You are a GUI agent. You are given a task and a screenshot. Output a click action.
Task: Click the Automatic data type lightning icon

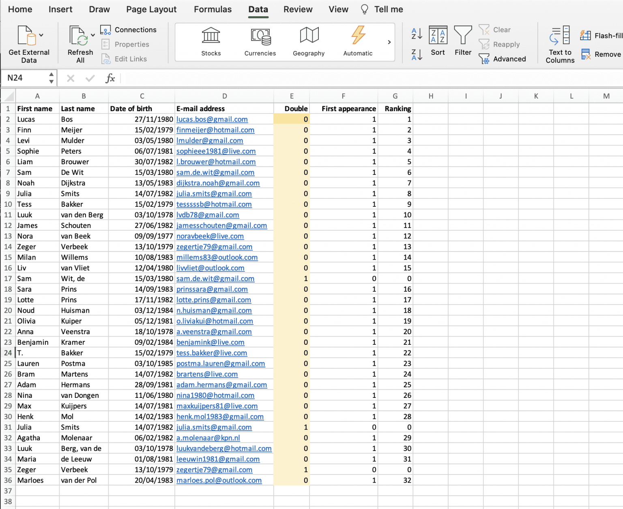pos(358,36)
